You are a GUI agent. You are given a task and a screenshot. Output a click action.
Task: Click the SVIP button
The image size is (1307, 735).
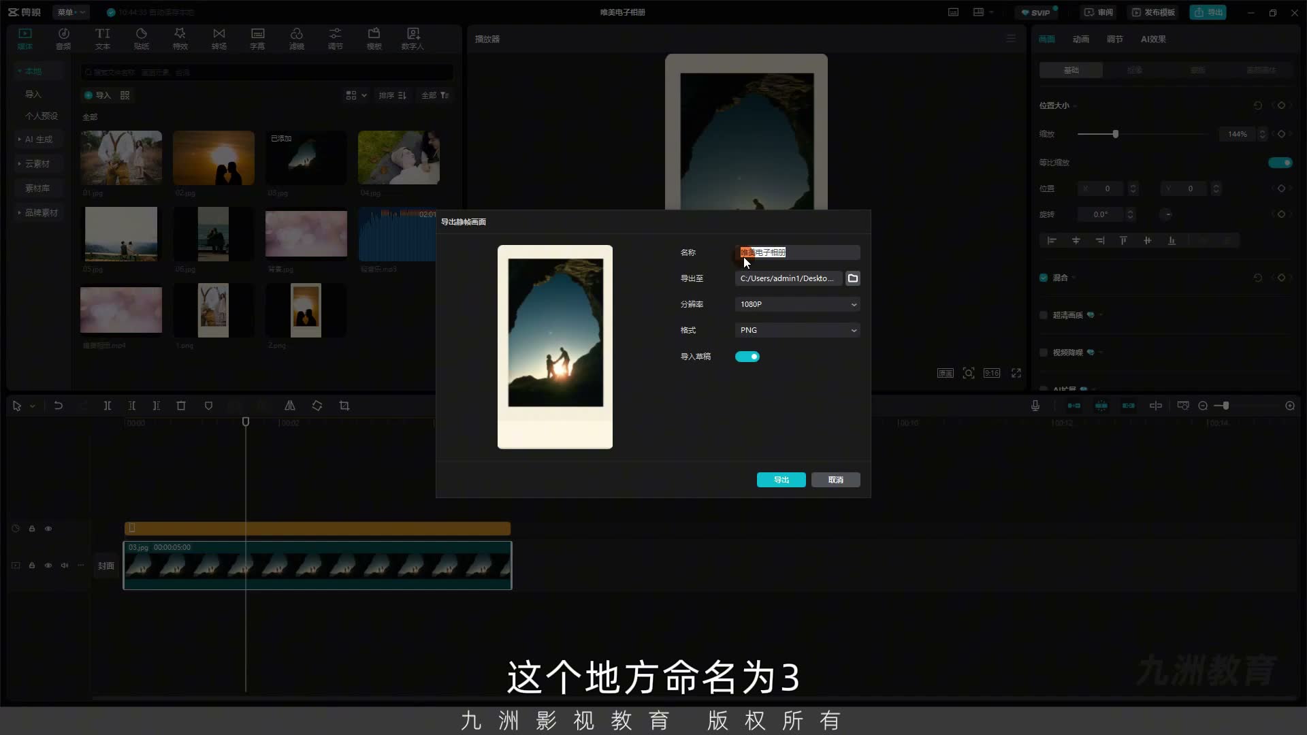[x=1035, y=12]
